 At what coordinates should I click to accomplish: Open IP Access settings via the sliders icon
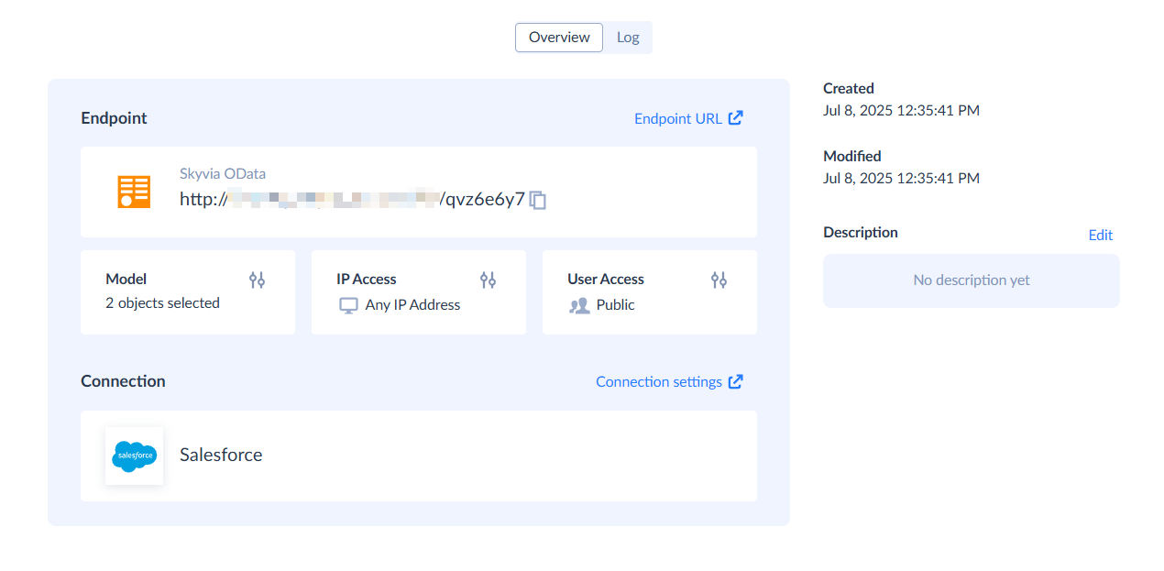tap(489, 280)
